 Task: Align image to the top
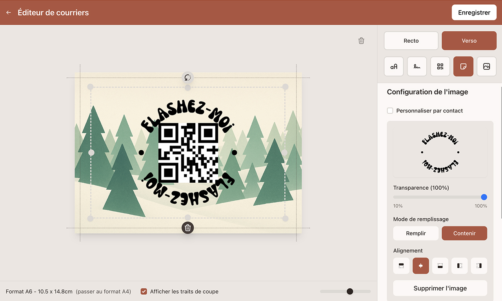click(x=401, y=266)
